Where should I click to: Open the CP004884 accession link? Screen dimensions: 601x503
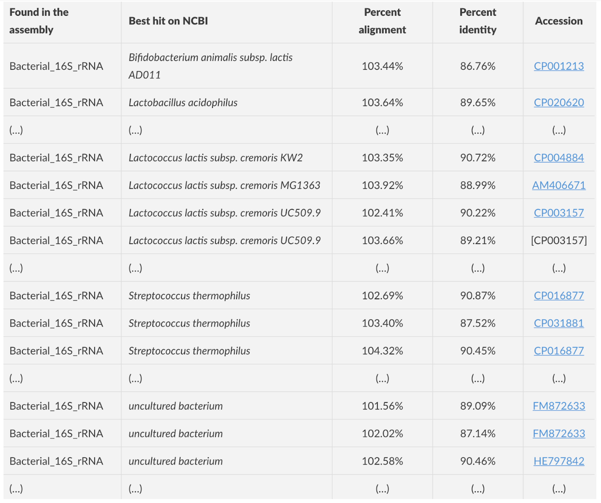(559, 158)
